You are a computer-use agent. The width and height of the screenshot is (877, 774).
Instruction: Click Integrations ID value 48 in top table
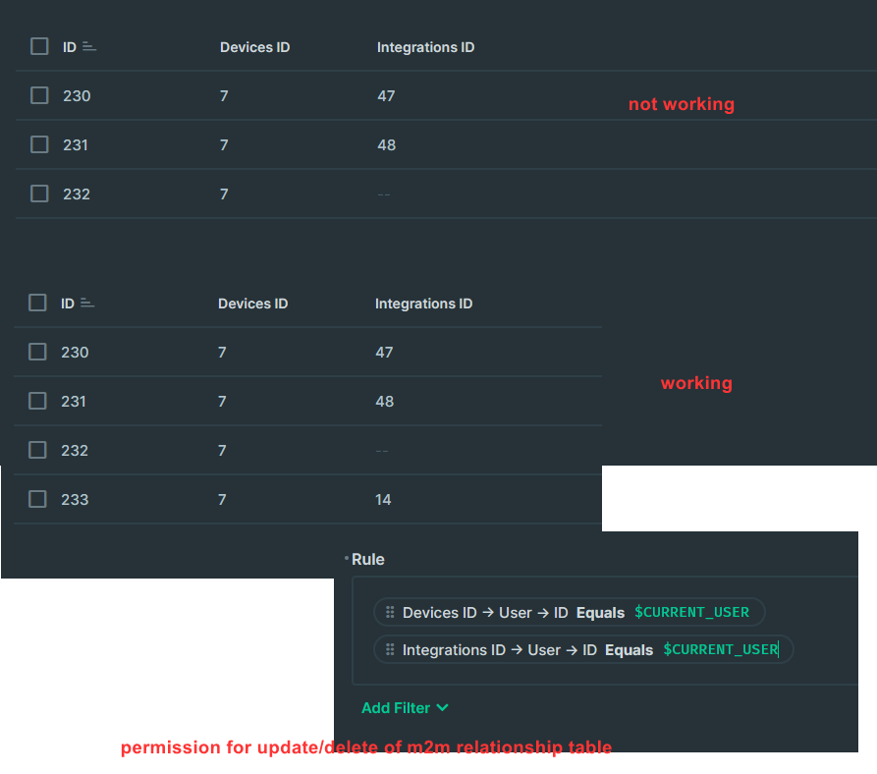click(387, 145)
